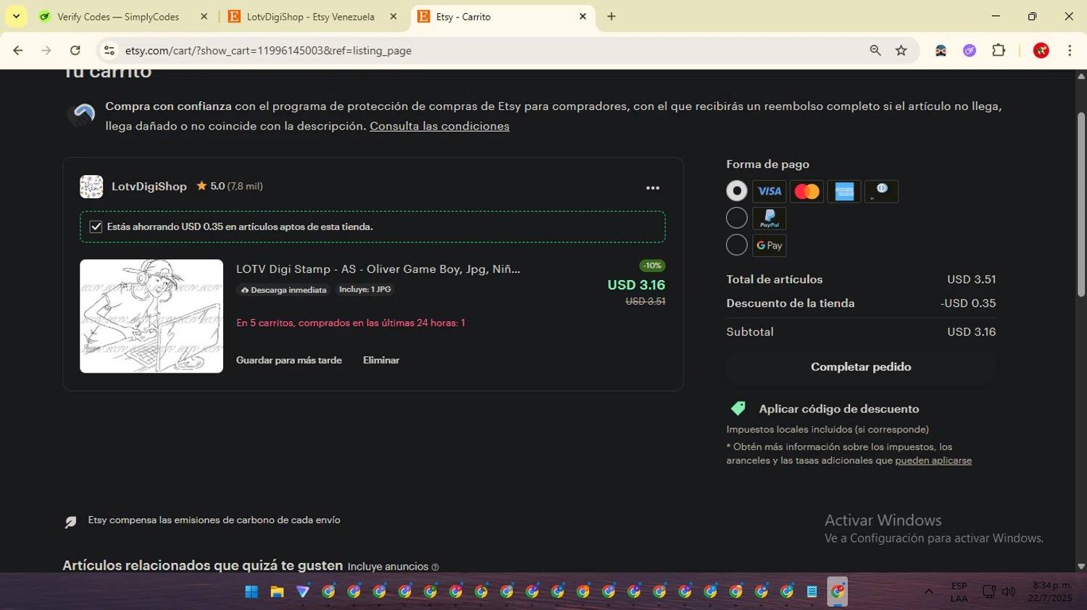Click the Mastercard logo
Viewport: 1087px width, 610px height.
[807, 192]
